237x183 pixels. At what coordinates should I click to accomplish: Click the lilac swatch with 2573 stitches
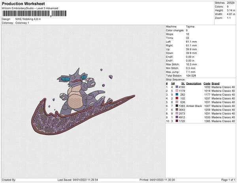(x=177, y=114)
